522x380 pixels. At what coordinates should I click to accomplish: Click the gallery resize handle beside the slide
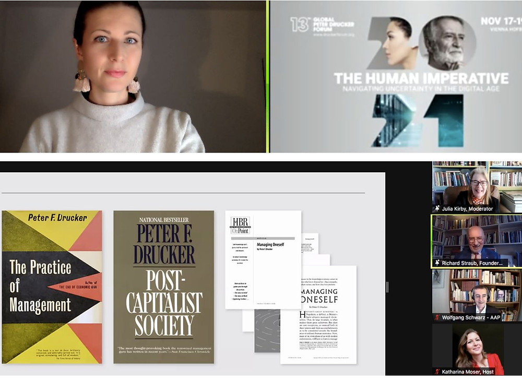pyautogui.click(x=387, y=287)
